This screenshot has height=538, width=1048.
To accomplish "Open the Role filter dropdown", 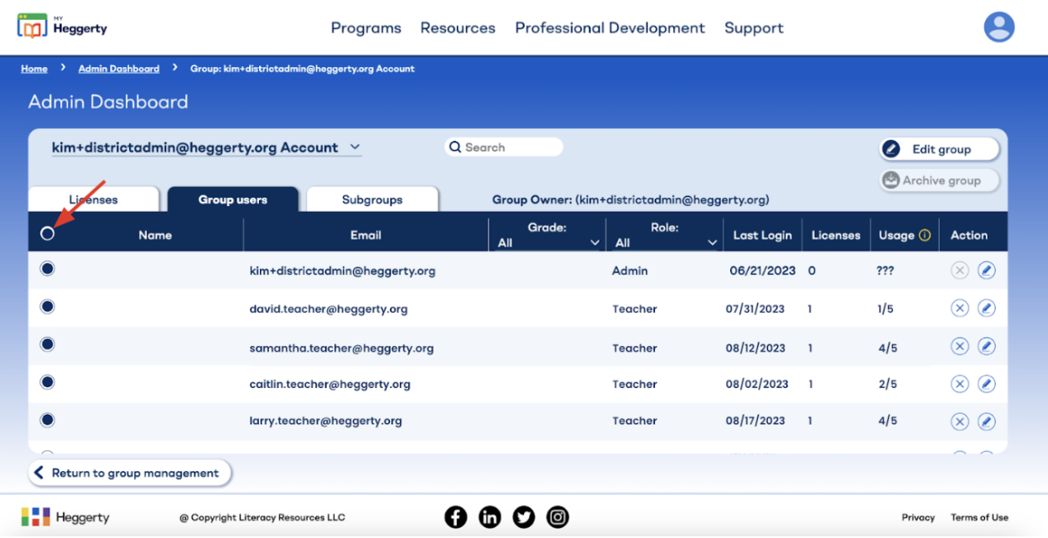I will click(x=713, y=243).
